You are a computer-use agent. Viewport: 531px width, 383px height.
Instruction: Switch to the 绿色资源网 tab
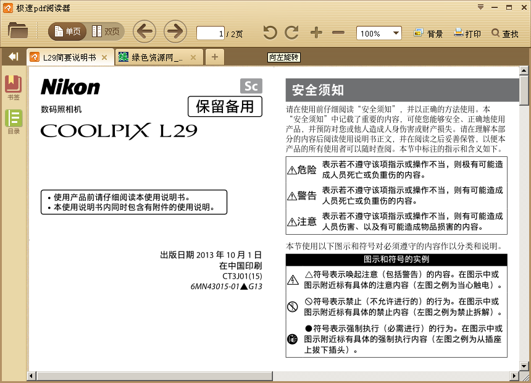(x=154, y=56)
